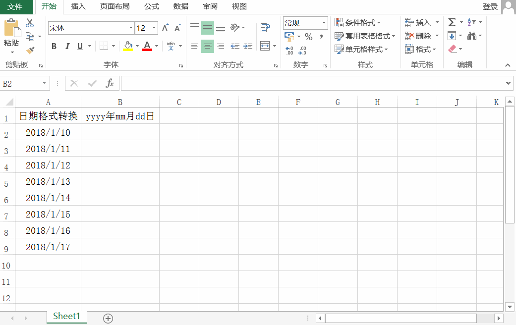The height and width of the screenshot is (325, 516).
Task: Click 登录 sign in link
Action: (490, 6)
